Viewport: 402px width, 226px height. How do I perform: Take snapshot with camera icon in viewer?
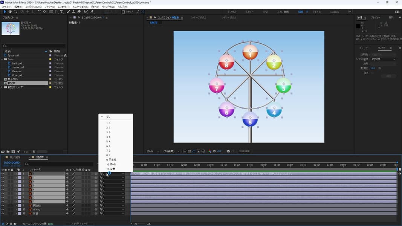coord(228,151)
